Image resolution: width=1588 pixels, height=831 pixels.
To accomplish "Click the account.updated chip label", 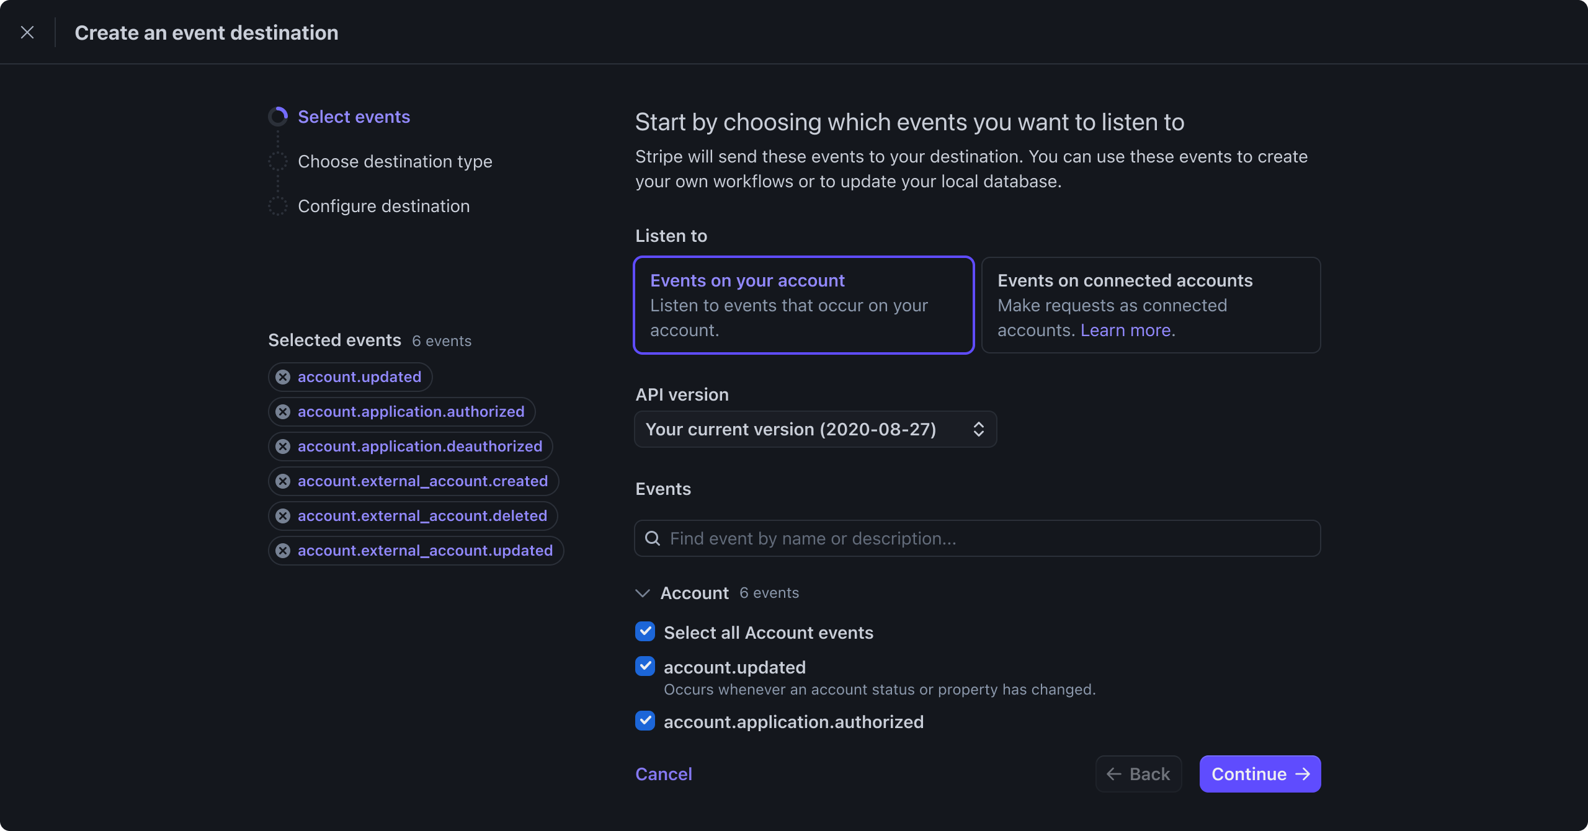I will click(360, 377).
